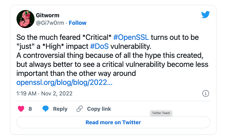Open Gitworm's profile avatar
Image resolution: width=228 pixels, height=140 pixels.
coord(25,19)
